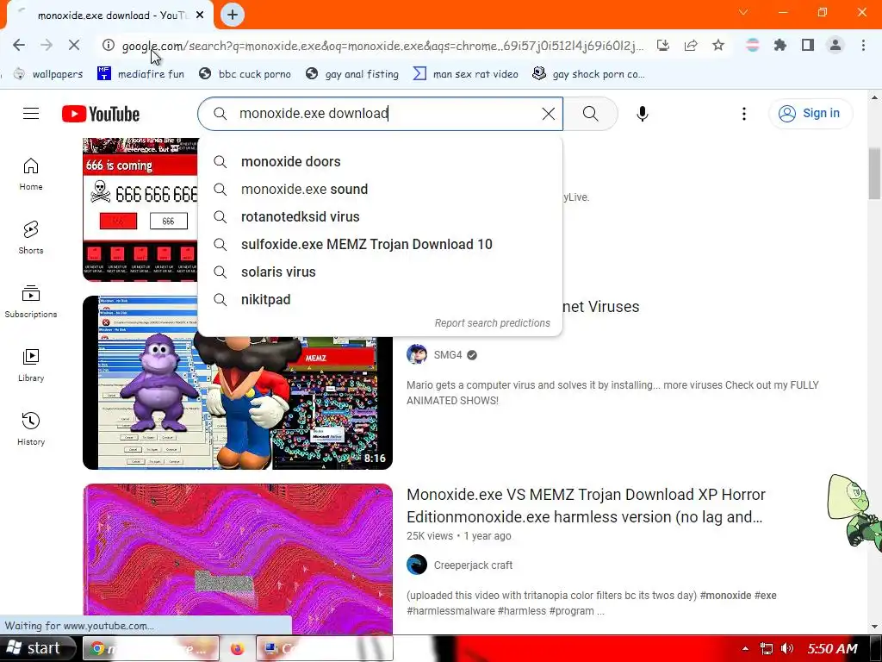
Task: Open the Chrome profile avatar
Action: (835, 45)
